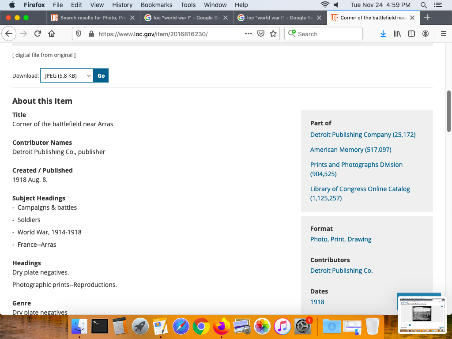Open the Bookmarks menu in menu bar
Image resolution: width=452 pixels, height=339 pixels.
pos(156,5)
